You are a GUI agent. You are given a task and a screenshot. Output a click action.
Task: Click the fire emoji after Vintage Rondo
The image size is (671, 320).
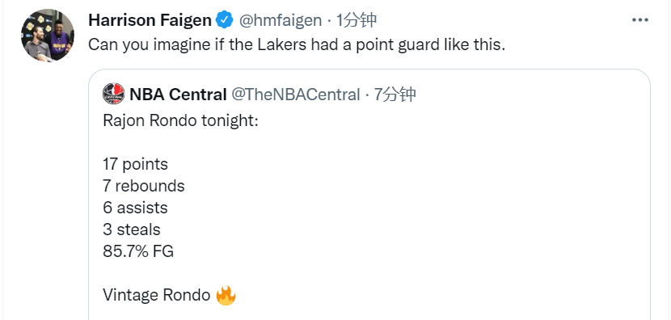pyautogui.click(x=226, y=295)
